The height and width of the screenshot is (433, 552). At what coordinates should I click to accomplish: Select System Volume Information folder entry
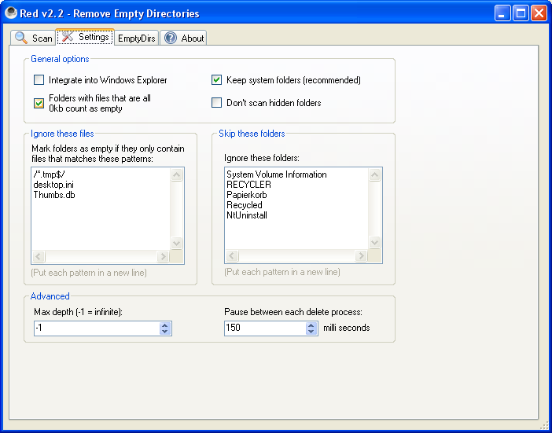[276, 174]
